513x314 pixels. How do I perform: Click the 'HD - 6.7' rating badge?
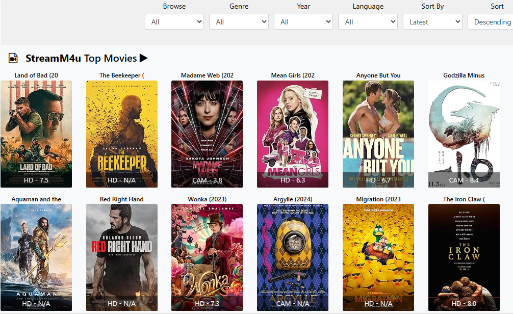tap(378, 180)
